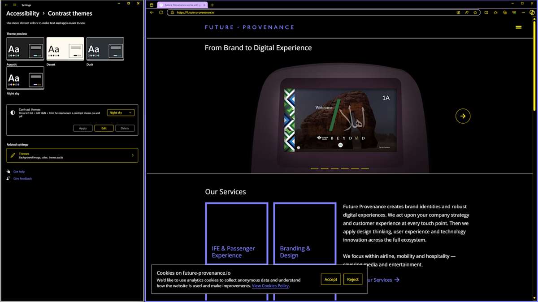Viewport: 538px width, 302px height.
Task: Open Copilot in the browser
Action: pos(533,13)
